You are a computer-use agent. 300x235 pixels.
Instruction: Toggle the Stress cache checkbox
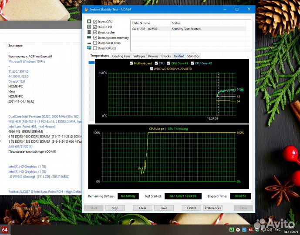tap(95, 32)
